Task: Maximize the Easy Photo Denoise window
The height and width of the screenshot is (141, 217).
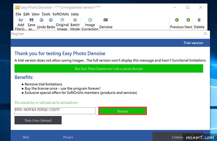Action: (188, 7)
